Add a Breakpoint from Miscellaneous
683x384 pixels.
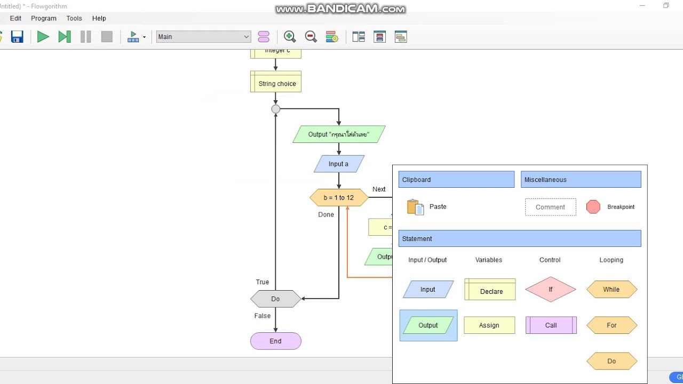pyautogui.click(x=610, y=207)
